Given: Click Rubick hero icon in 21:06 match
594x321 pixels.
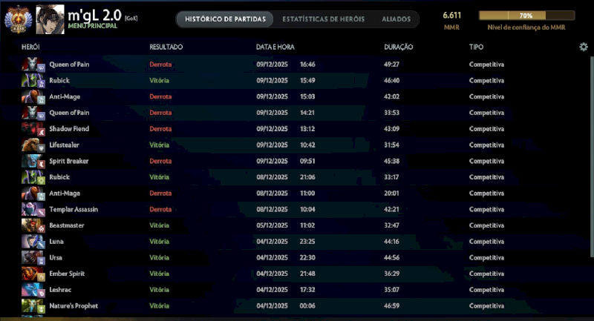Looking at the screenshot, I should coord(33,177).
